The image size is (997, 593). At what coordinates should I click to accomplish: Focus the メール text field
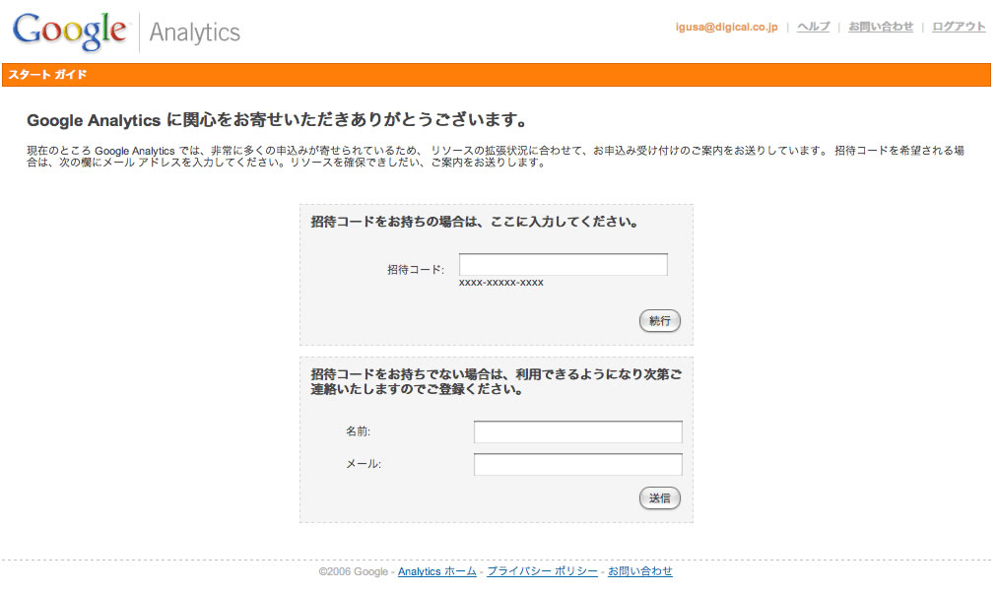577,465
